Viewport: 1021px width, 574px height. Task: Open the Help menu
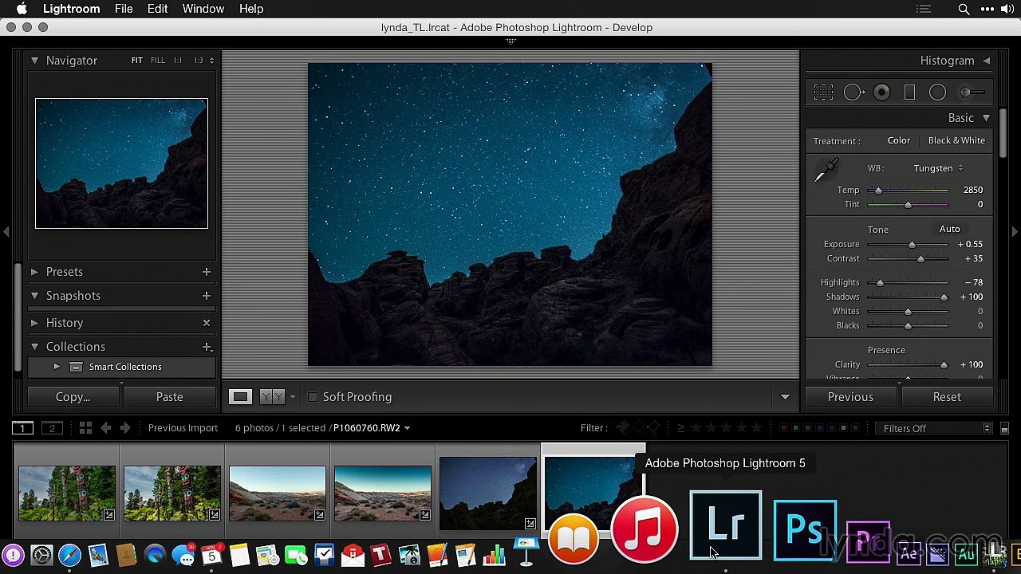click(x=251, y=9)
